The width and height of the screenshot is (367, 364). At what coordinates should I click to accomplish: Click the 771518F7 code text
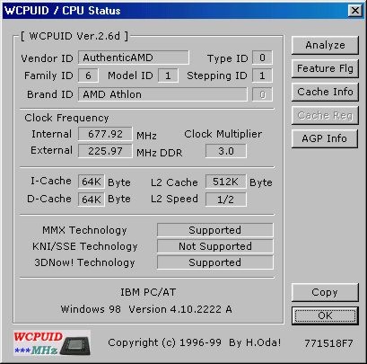coord(328,343)
